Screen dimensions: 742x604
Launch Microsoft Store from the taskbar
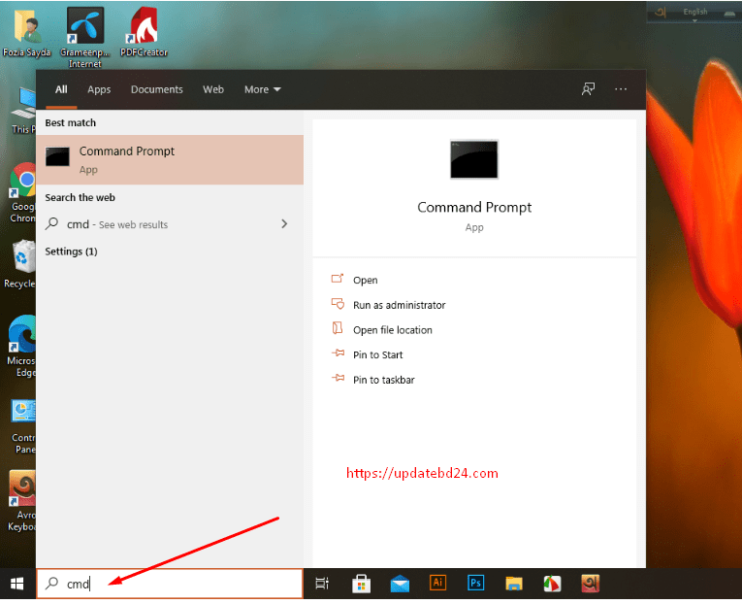point(361,584)
